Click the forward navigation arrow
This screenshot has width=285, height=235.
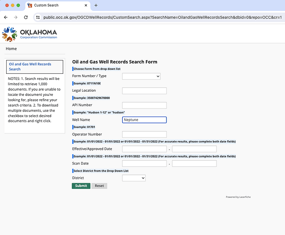click(16, 17)
